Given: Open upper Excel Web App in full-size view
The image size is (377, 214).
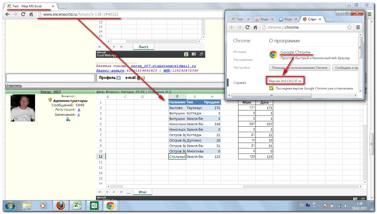Looking at the screenshot, I should (x=201, y=54).
